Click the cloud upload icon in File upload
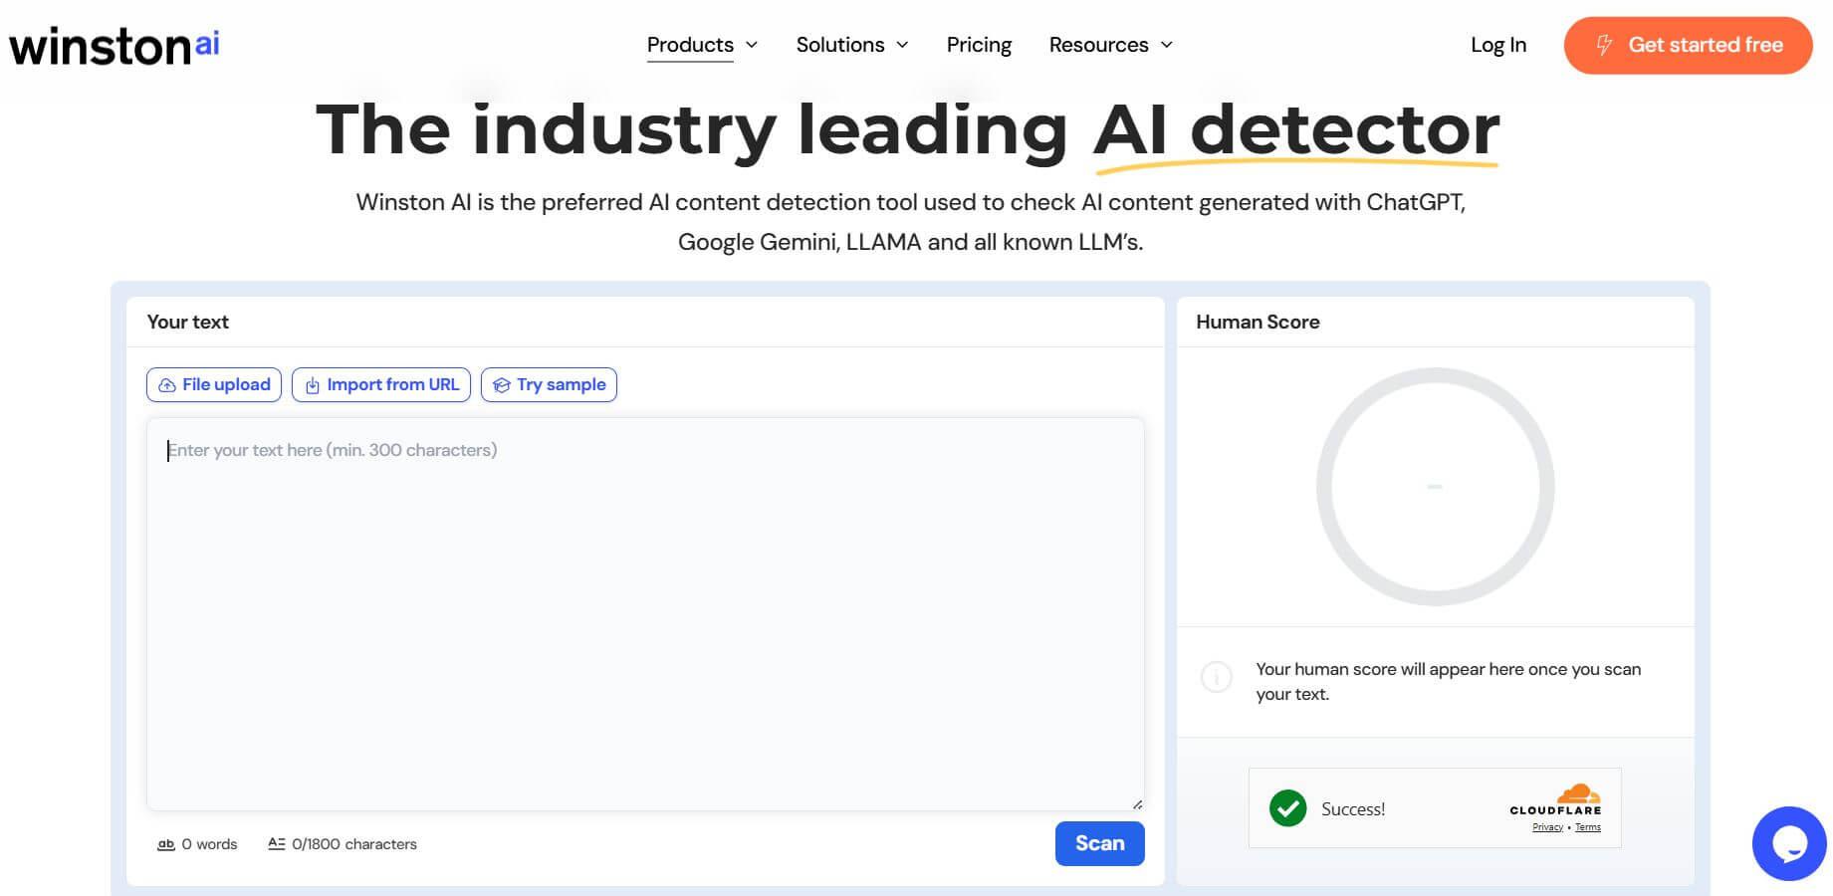Viewport: 1833px width, 896px height. click(x=167, y=385)
